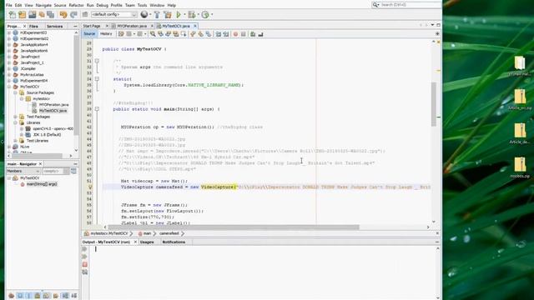This screenshot has width=534, height=300.
Task: Toggle the fifth Navigator filter button at bottom
Action: coord(47,296)
